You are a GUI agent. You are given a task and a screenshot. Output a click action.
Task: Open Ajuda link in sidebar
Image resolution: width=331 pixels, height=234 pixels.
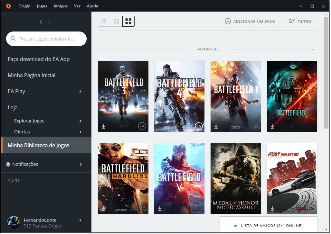pos(14,180)
